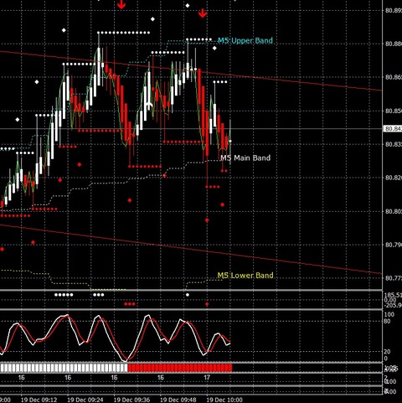Click the 80.79 price axis label
The width and height of the screenshot is (402, 403).
tap(394, 245)
